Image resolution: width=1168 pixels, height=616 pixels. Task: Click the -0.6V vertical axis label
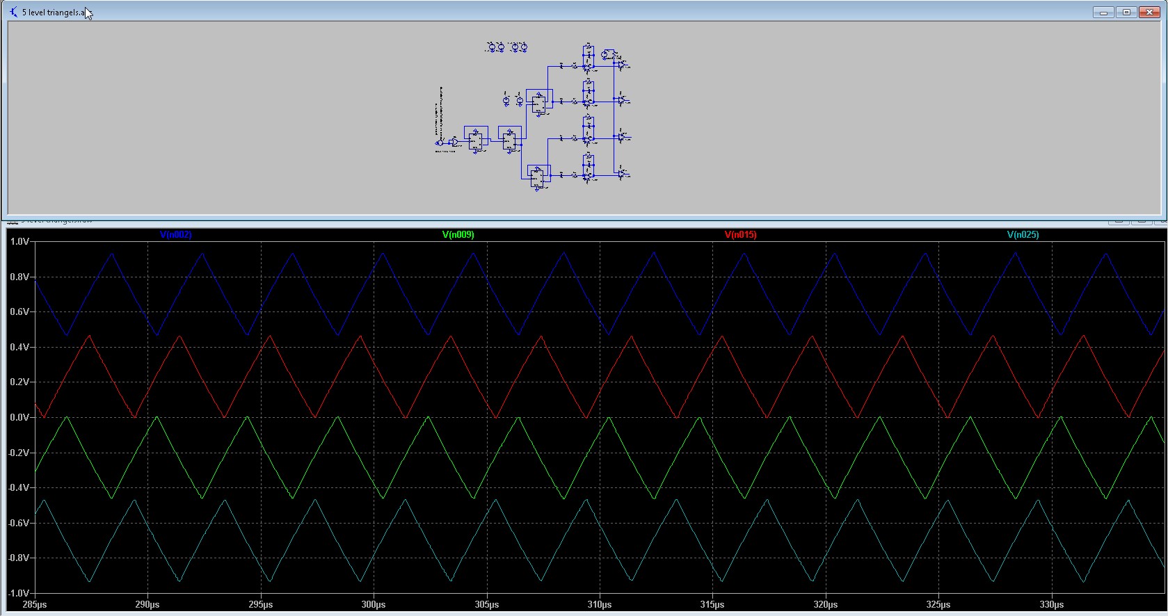tap(17, 524)
